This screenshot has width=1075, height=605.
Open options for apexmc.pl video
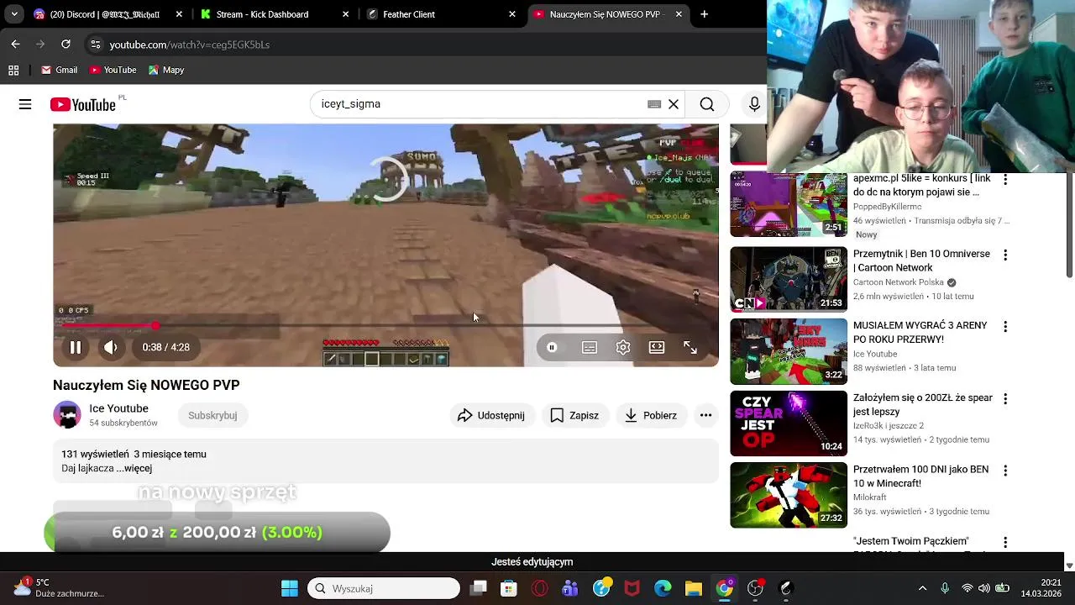1004,180
